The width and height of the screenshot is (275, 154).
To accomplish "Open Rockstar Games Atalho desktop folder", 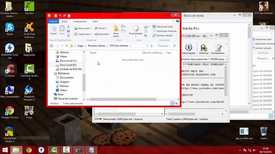I will pyautogui.click(x=9, y=9).
